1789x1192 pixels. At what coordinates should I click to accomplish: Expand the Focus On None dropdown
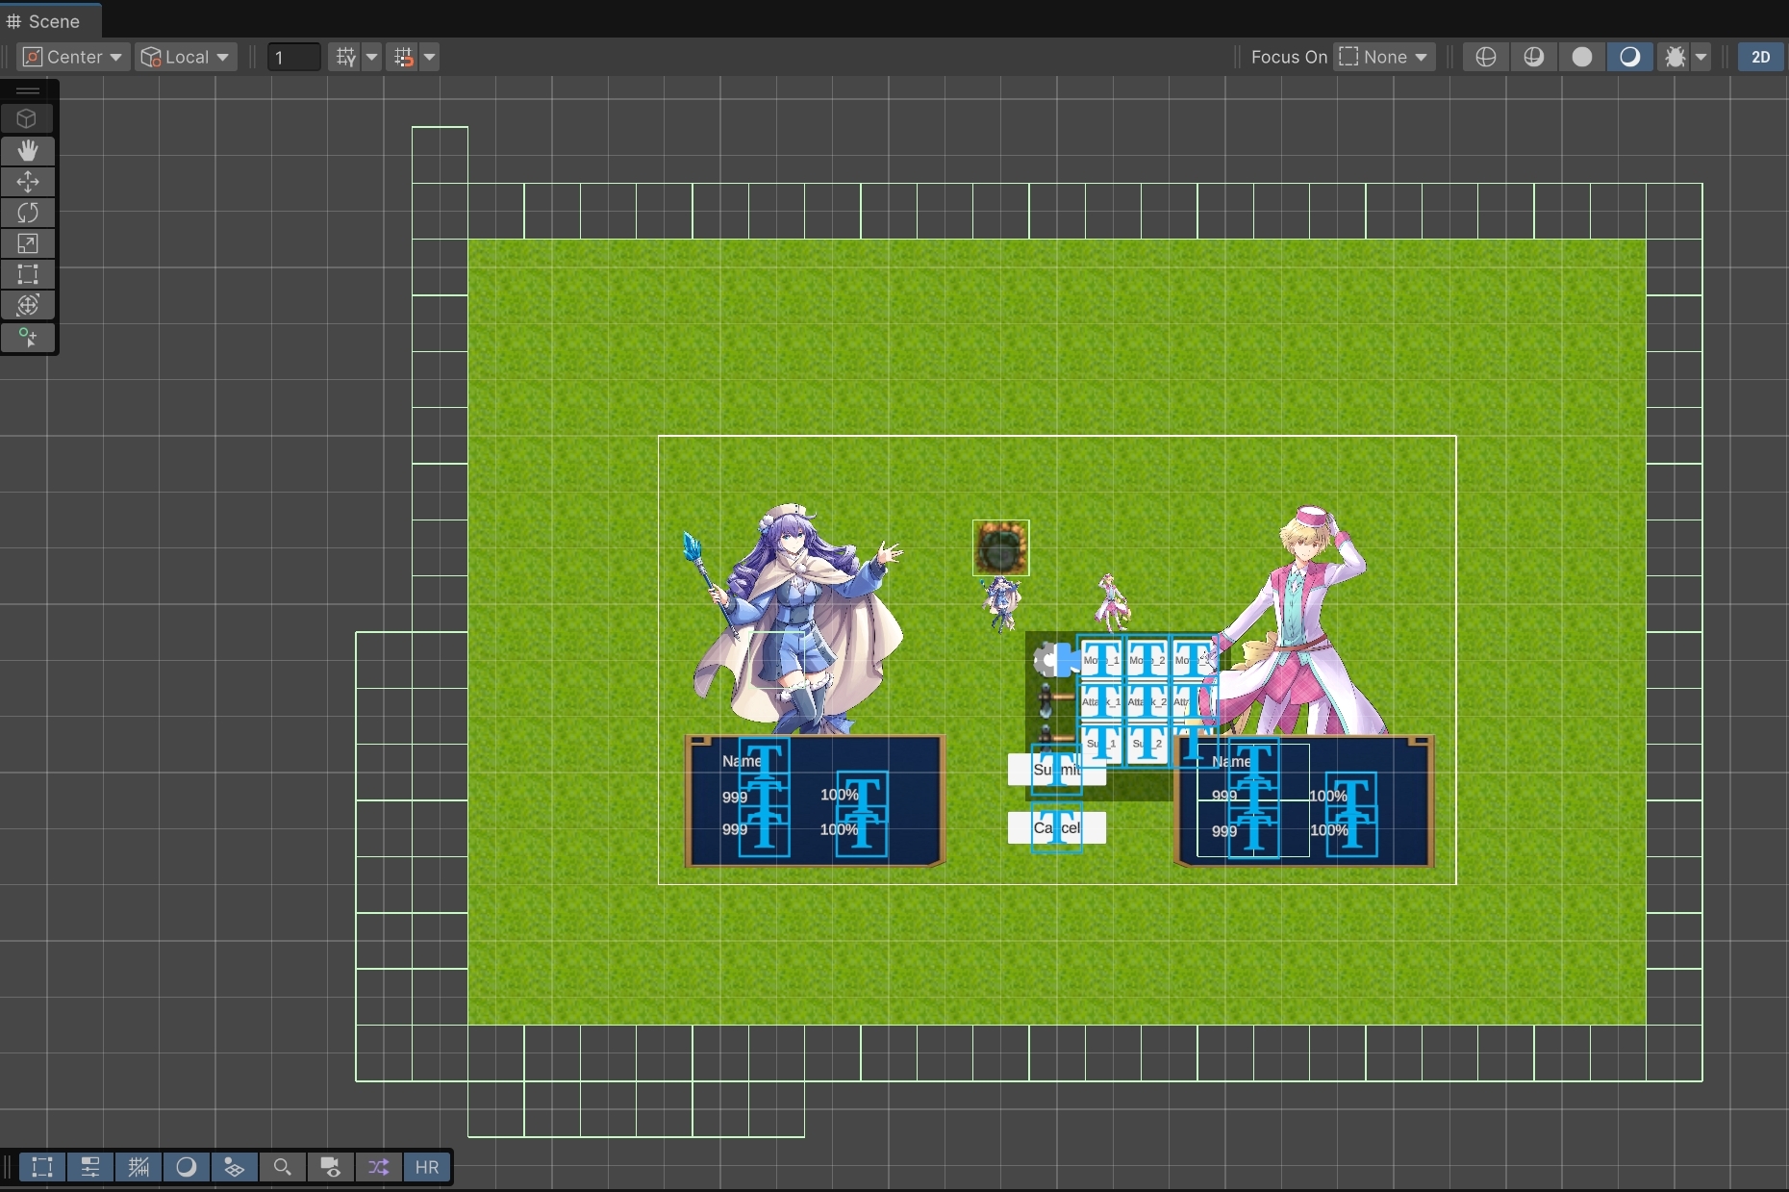(1385, 57)
